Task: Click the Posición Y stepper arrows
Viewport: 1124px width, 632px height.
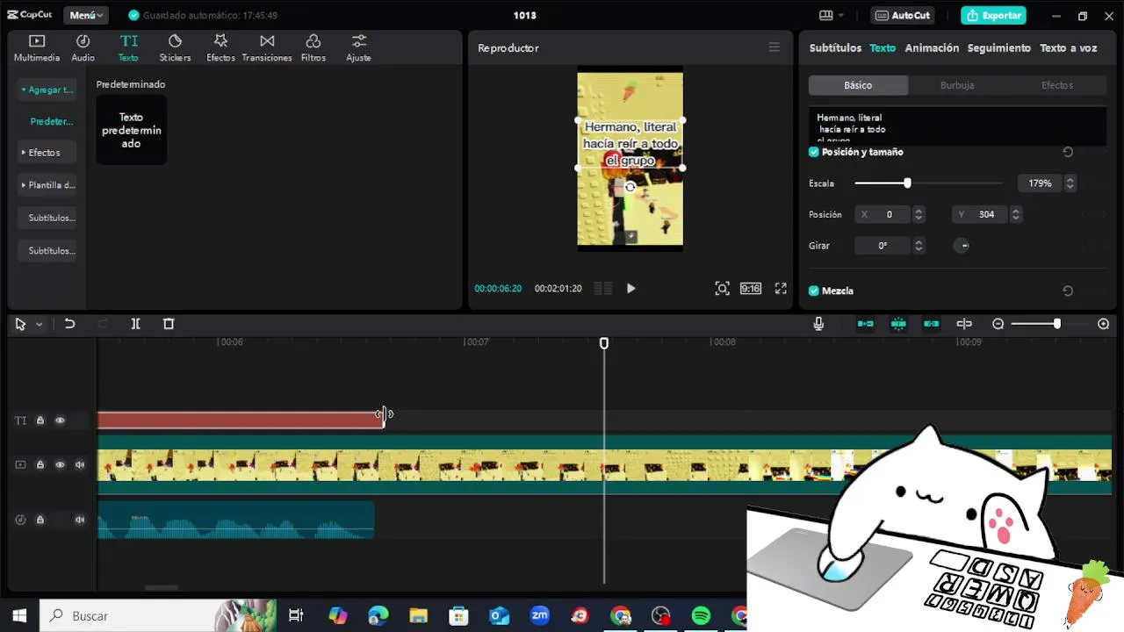Action: pyautogui.click(x=1016, y=214)
